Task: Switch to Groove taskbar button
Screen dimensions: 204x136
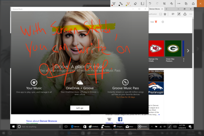Action: (143, 127)
